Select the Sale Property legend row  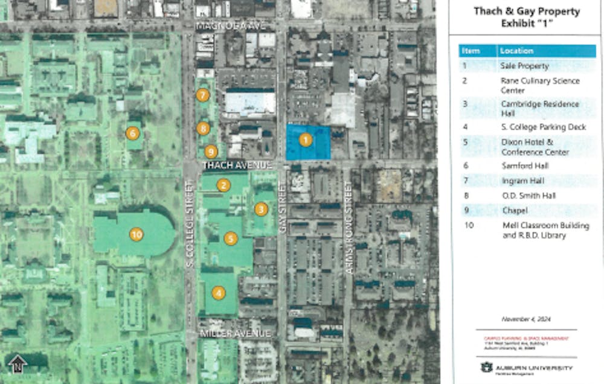pos(524,66)
